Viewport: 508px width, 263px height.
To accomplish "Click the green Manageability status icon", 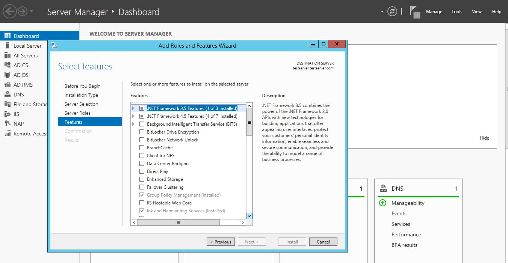I will (x=383, y=203).
